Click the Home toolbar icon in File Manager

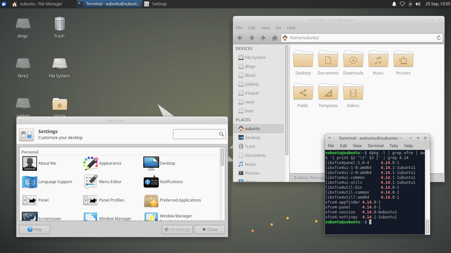point(274,38)
